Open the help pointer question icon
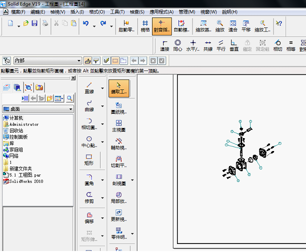Image resolution: width=306 pixels, height=252 pixels. 279,23
